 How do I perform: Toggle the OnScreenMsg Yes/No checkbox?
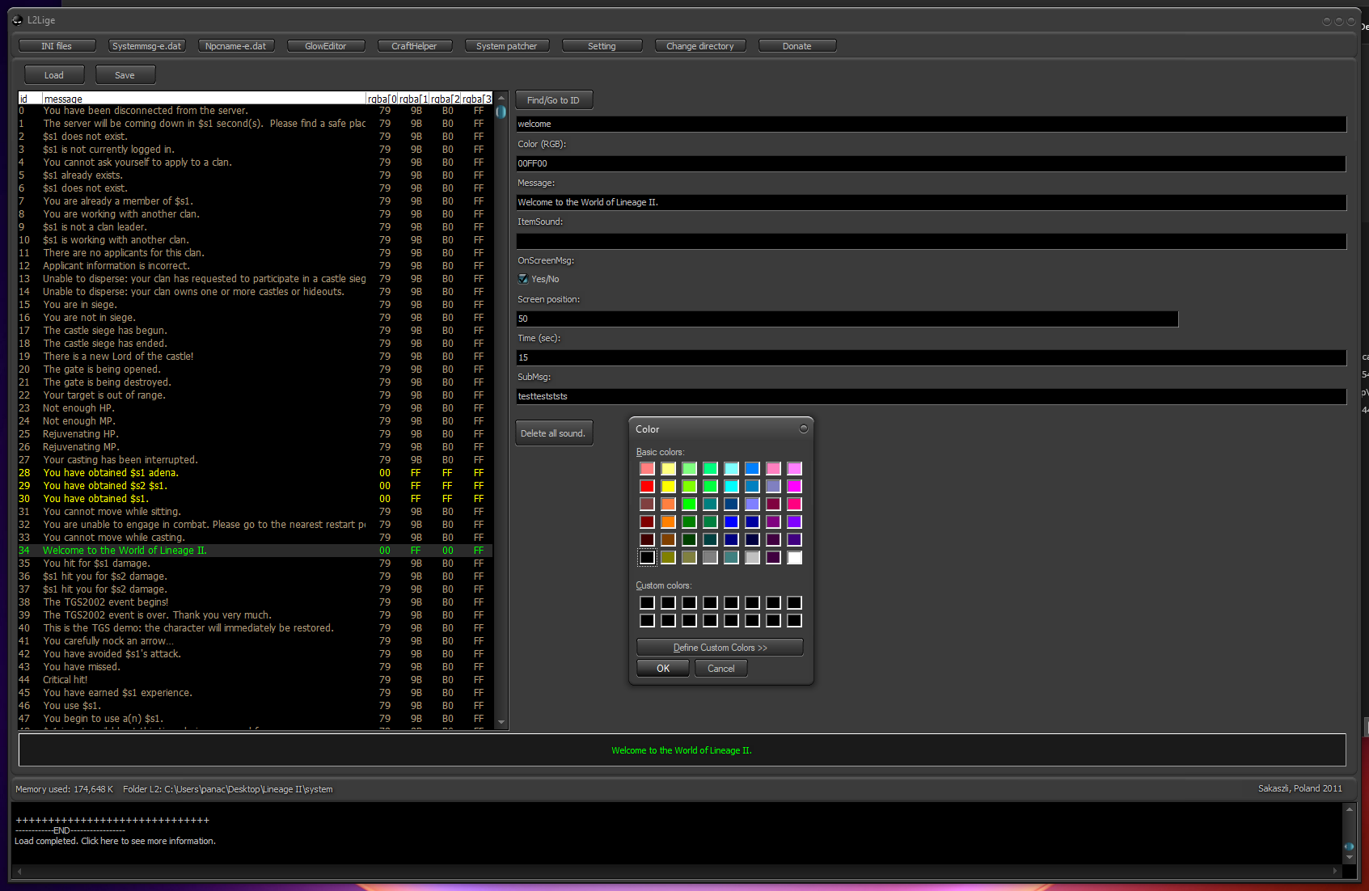tap(523, 279)
